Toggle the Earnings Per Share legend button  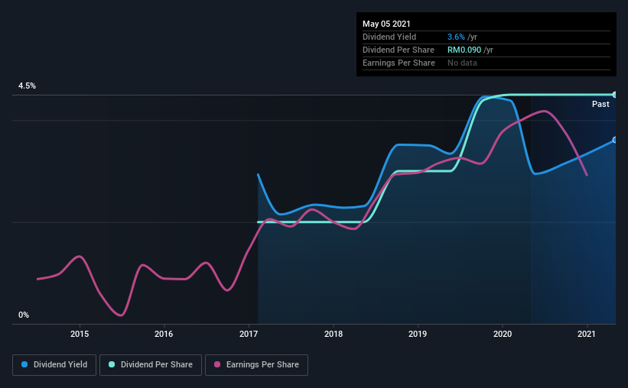[x=256, y=365]
